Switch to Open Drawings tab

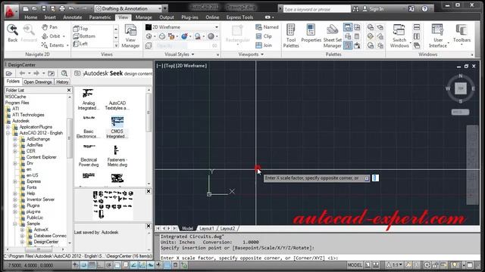[38, 82]
